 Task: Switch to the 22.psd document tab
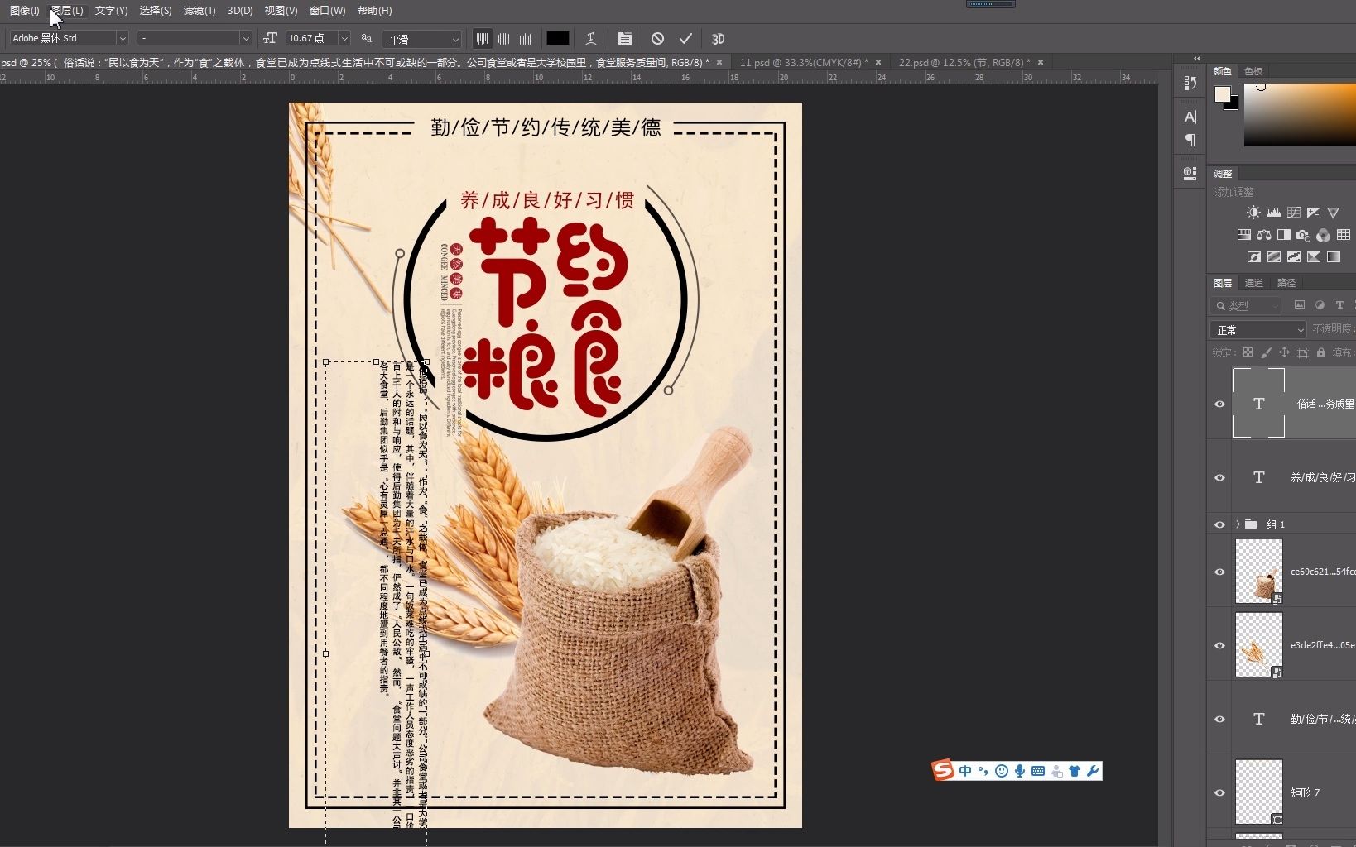pyautogui.click(x=964, y=62)
